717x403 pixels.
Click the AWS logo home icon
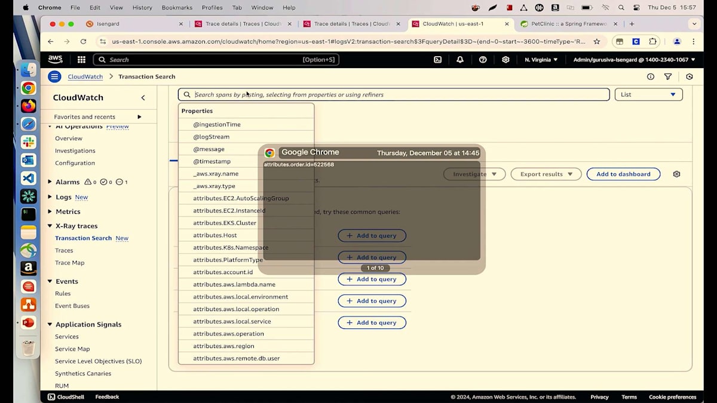pos(55,60)
